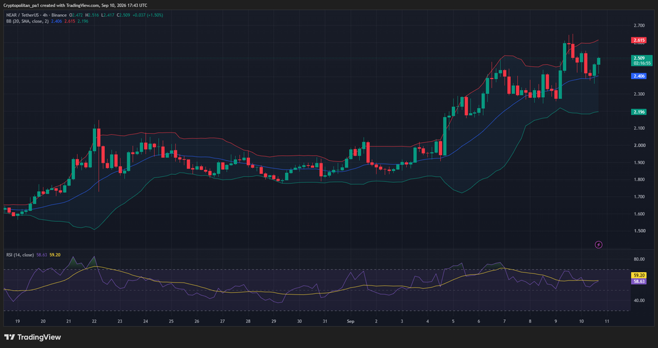Select the RSI (14, close) indicator legend
The width and height of the screenshot is (658, 348).
click(x=20, y=255)
